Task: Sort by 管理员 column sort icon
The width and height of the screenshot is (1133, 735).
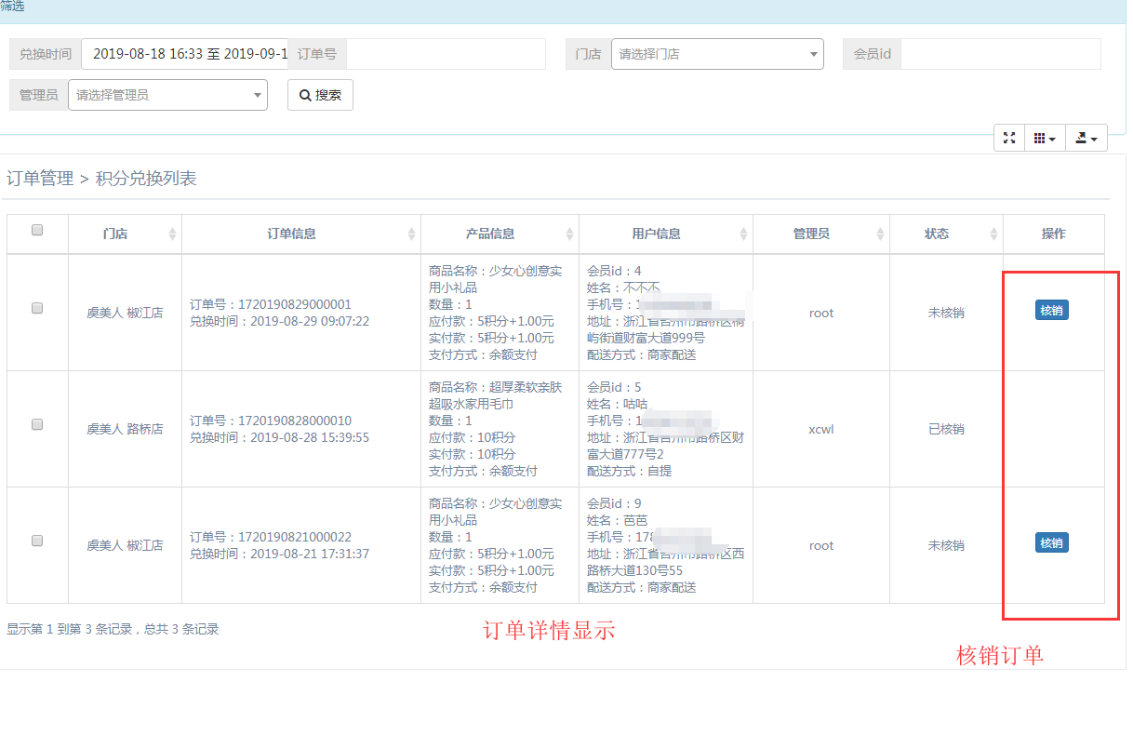Action: 880,234
